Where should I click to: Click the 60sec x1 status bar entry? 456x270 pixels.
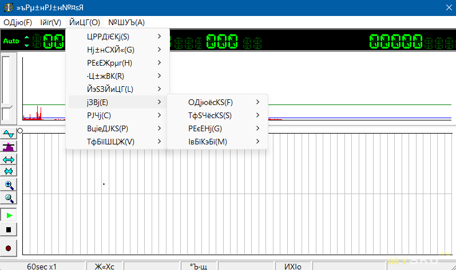42,266
